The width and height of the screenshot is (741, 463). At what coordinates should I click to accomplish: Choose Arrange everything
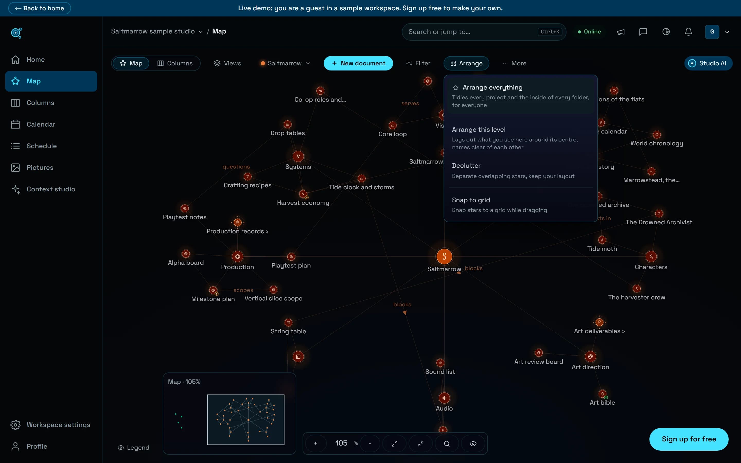click(520, 96)
